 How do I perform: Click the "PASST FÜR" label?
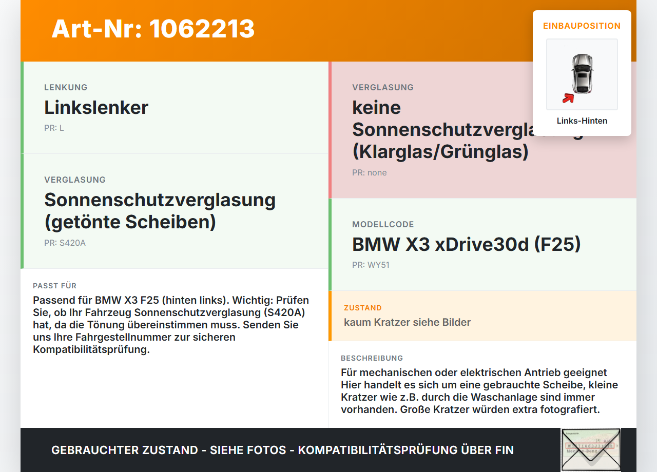(54, 286)
